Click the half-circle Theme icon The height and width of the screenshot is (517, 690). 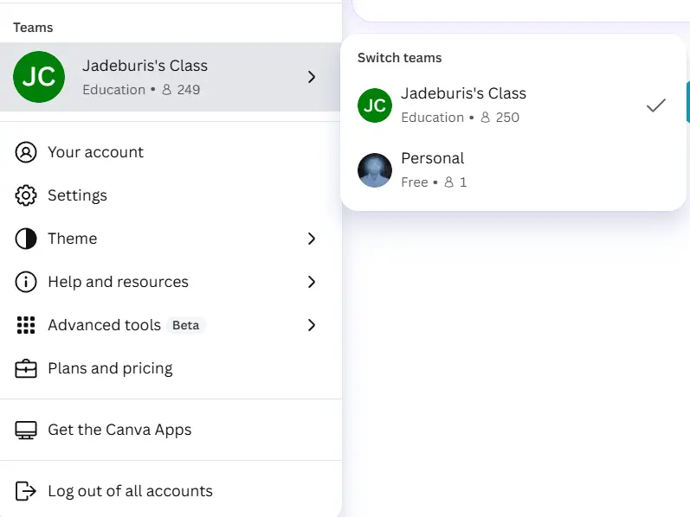click(26, 239)
